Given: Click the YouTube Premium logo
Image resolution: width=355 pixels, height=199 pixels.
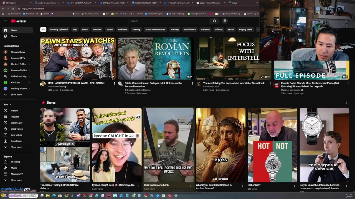Looking at the screenshot, I should click(19, 21).
